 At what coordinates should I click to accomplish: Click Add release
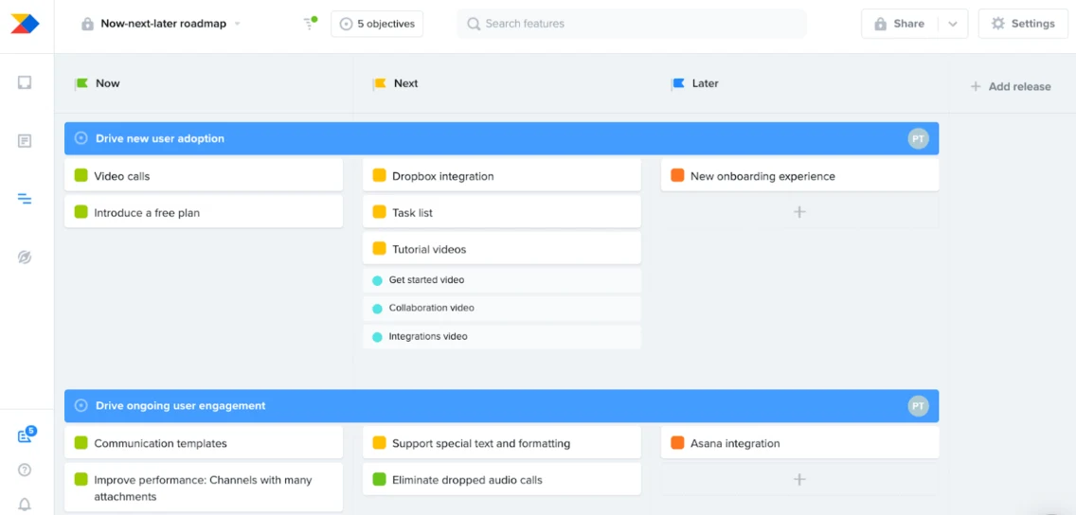(1010, 87)
